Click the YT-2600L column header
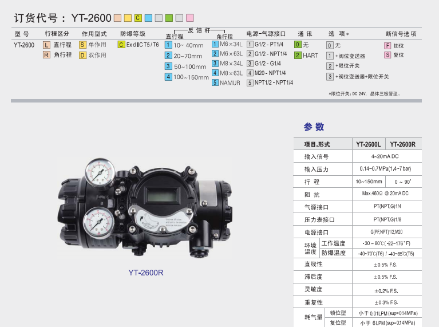 [368, 144]
